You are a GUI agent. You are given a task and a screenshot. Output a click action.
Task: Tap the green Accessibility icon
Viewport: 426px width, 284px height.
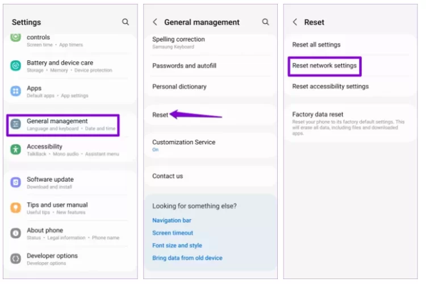coord(16,149)
